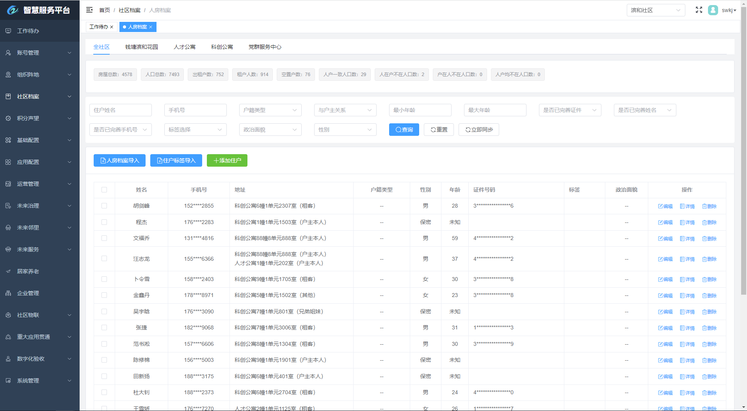The width and height of the screenshot is (747, 411).
Task: Delete the record for 金鑫丹
Action: click(709, 295)
